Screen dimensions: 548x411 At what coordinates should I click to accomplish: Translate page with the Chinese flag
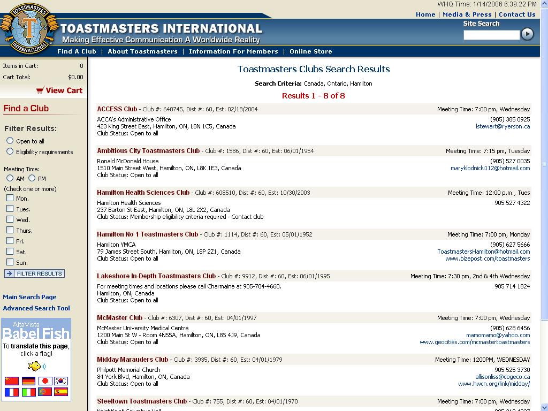pyautogui.click(x=12, y=380)
